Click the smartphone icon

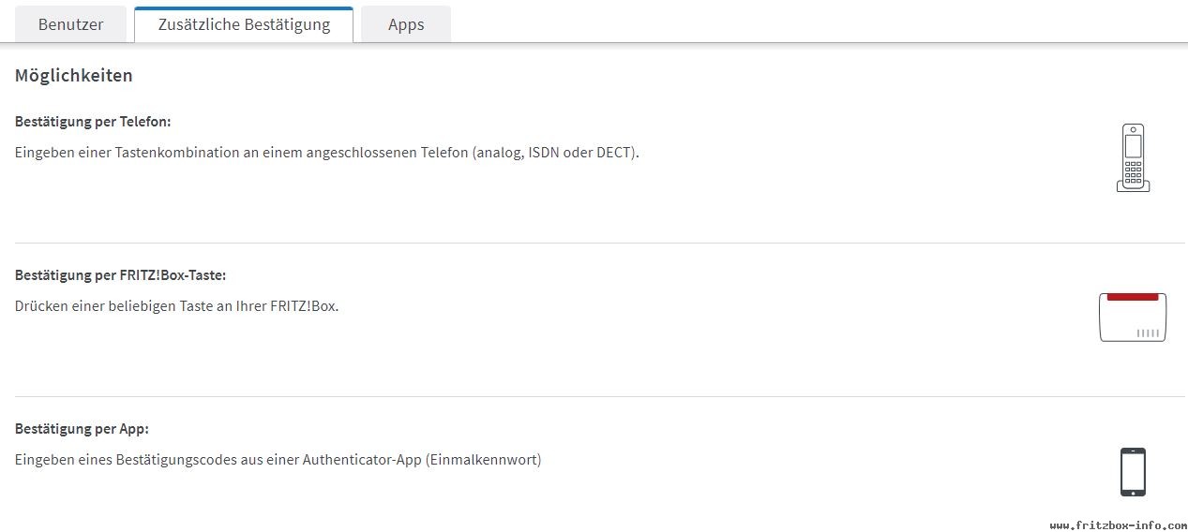1133,472
